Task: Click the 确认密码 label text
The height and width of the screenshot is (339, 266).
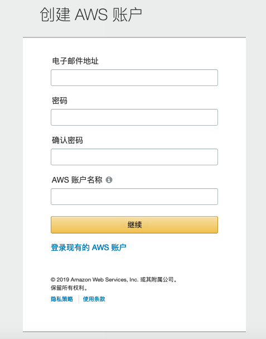Action: point(67,140)
